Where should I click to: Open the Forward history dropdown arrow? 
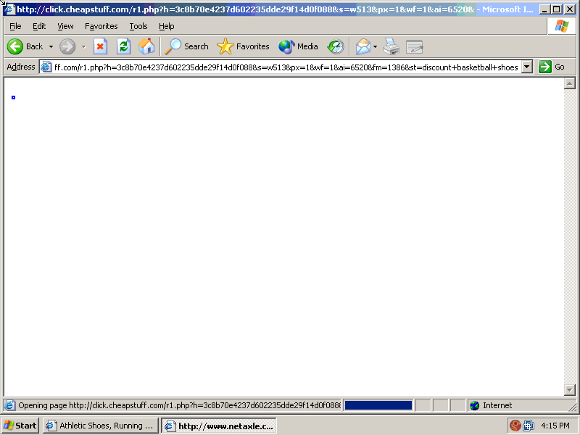(x=83, y=46)
